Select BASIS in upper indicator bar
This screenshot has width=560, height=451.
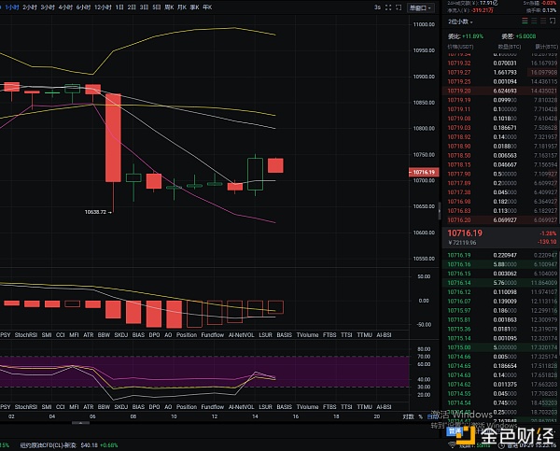point(285,335)
